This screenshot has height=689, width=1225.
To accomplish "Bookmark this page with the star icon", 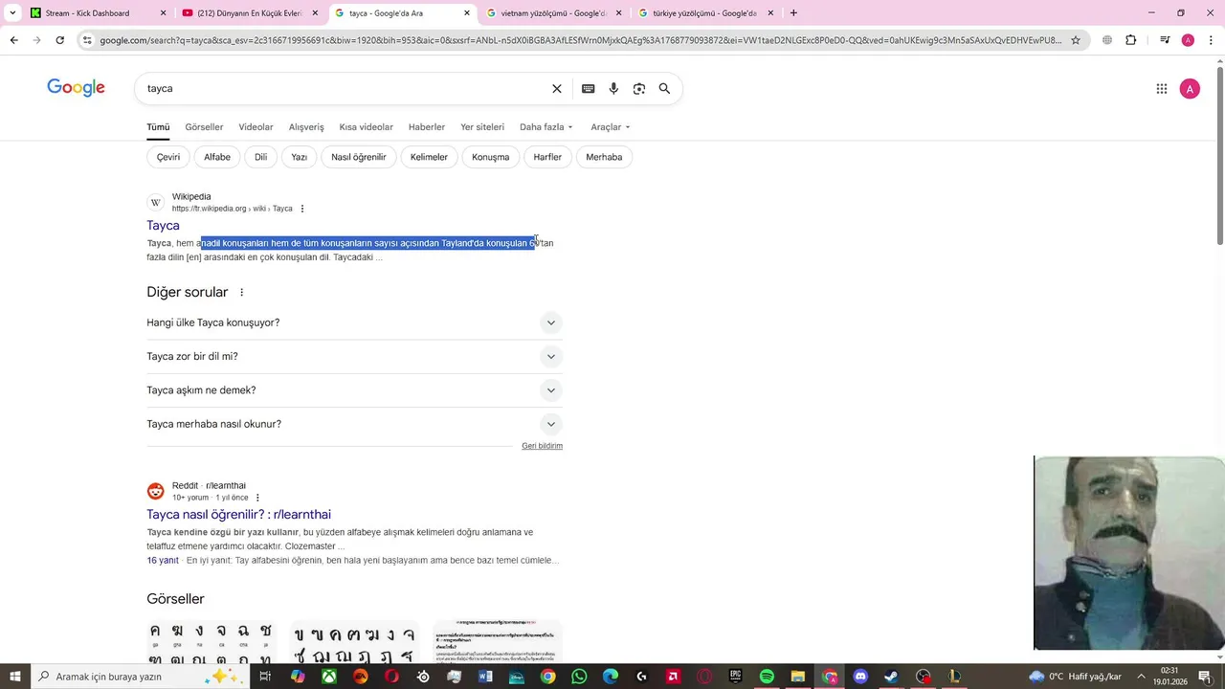I will (1075, 40).
